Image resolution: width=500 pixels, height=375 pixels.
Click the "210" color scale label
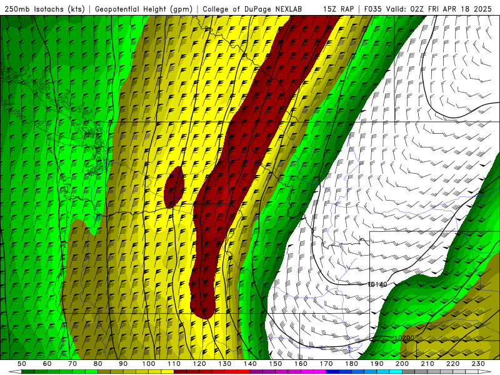coord(428,364)
